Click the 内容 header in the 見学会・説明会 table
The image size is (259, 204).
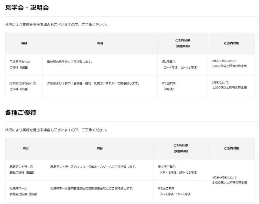[x=100, y=43]
